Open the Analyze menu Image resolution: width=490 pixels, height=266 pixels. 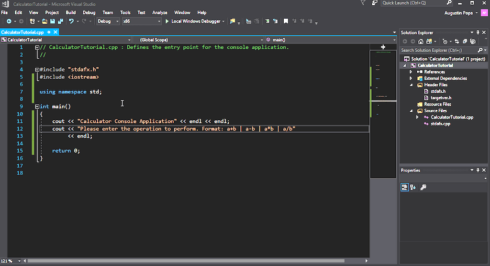(x=160, y=12)
